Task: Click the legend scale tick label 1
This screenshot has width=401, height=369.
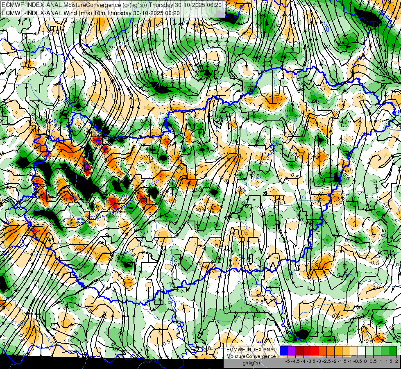Action: click(381, 361)
